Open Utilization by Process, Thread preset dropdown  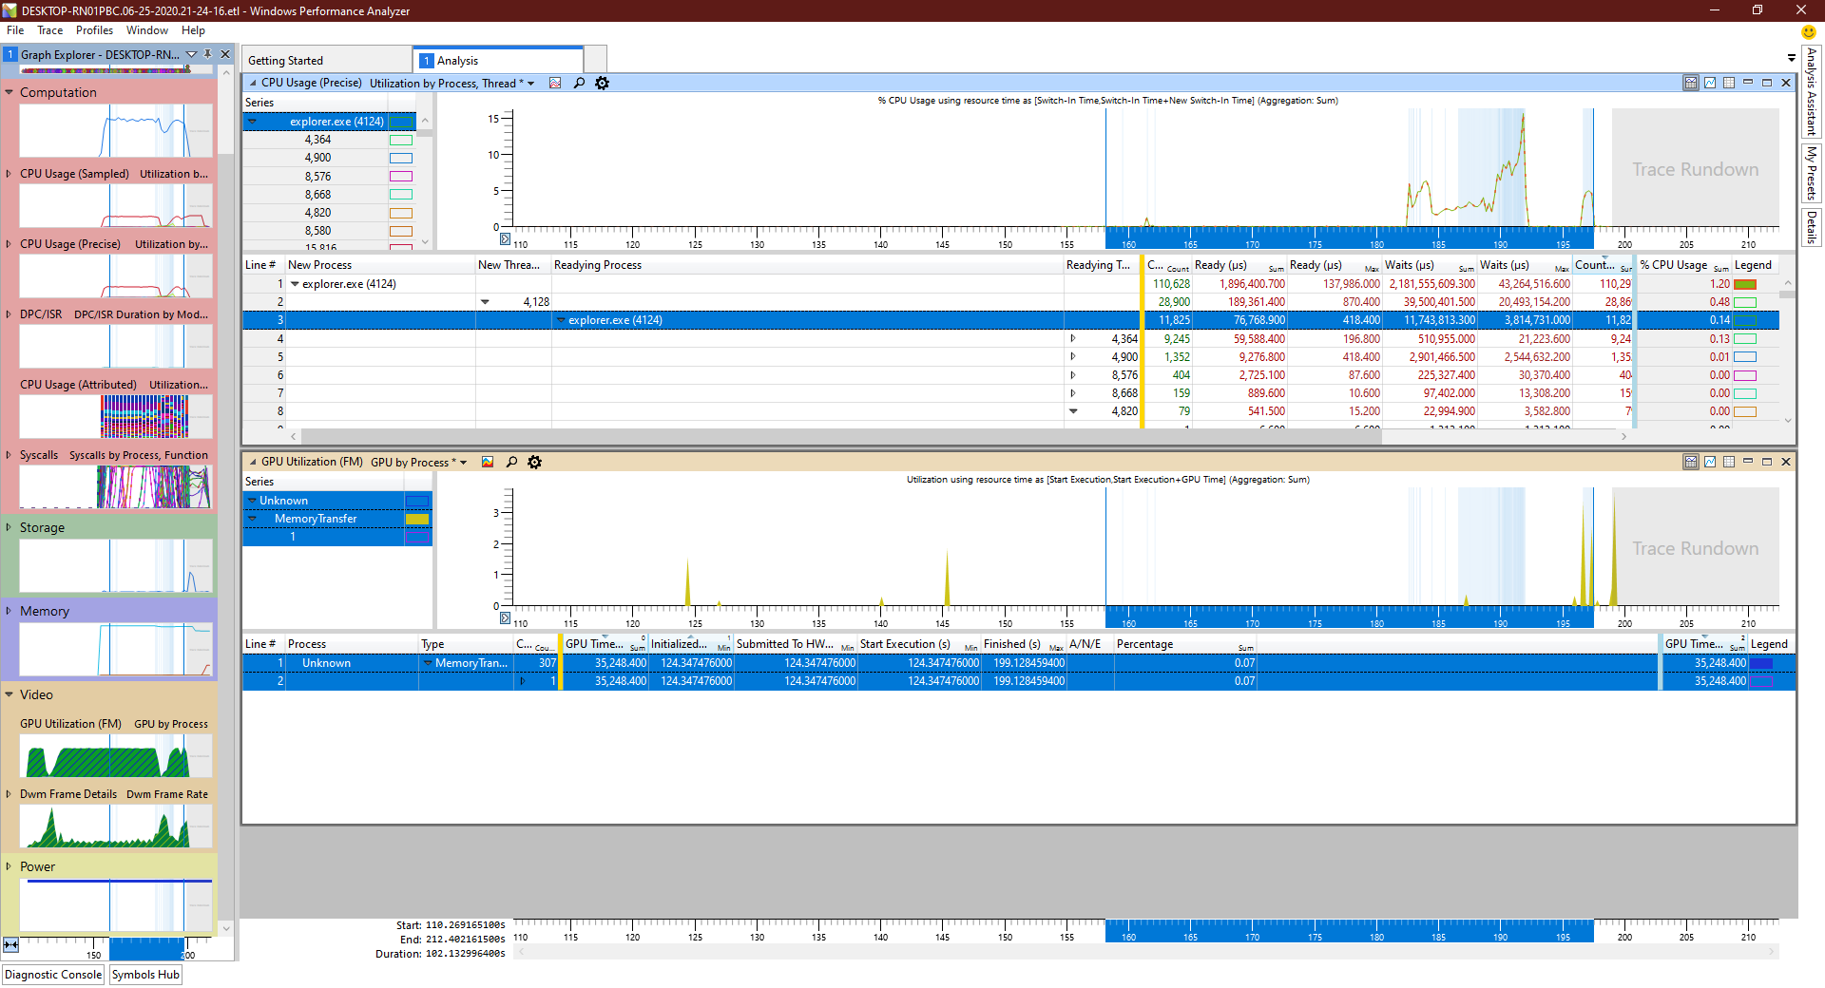(531, 84)
